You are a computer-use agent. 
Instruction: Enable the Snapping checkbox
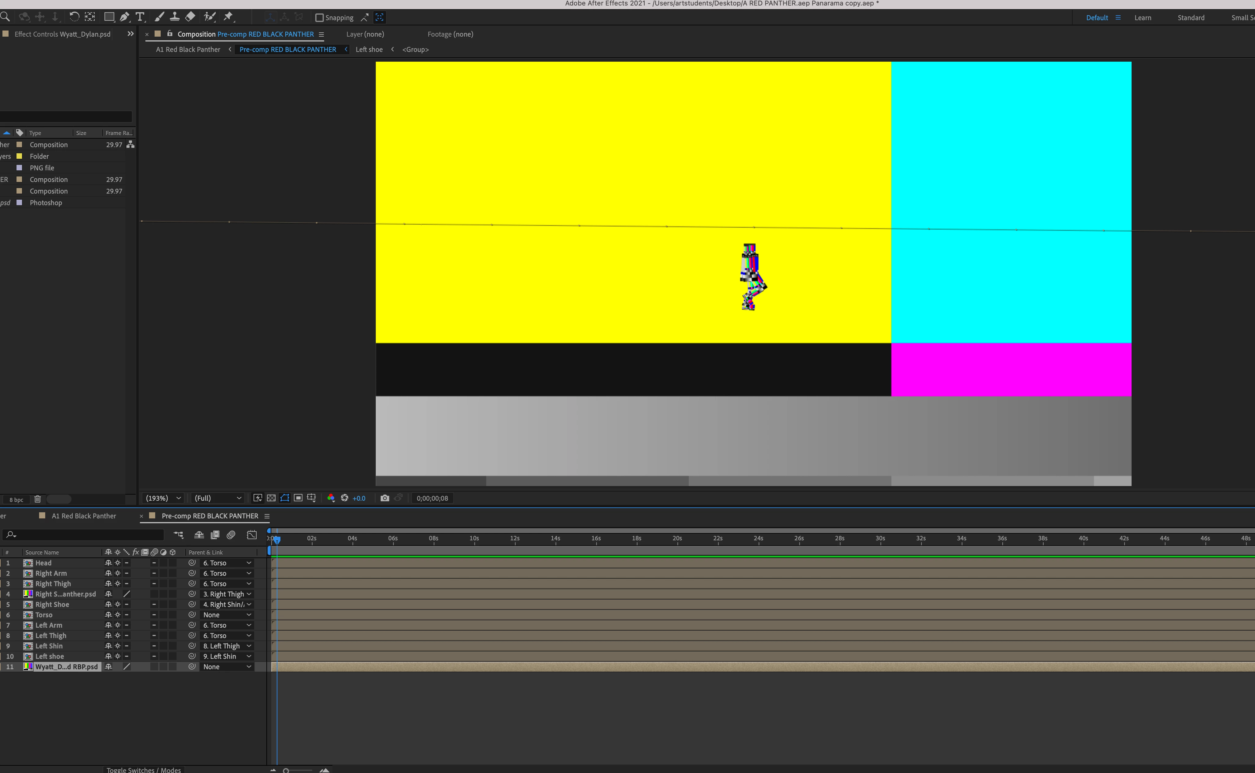pyautogui.click(x=320, y=17)
